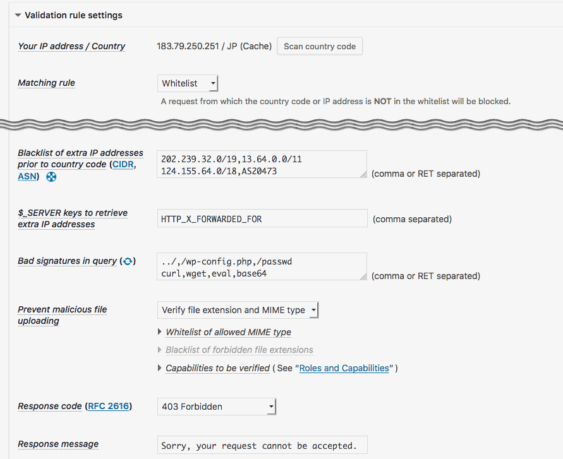563x459 pixels.
Task: Click the globe icon next to ASN link
Action: [52, 177]
